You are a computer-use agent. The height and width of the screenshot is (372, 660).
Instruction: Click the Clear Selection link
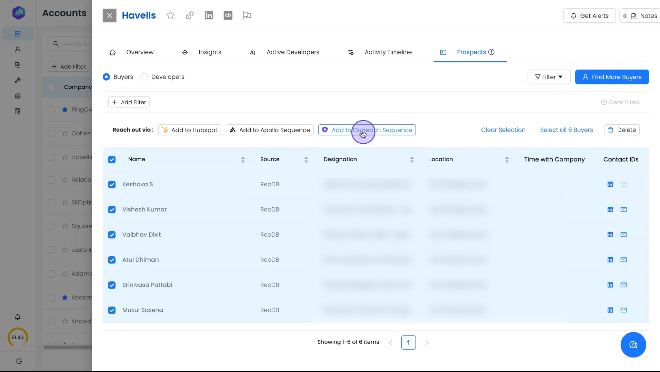point(503,130)
